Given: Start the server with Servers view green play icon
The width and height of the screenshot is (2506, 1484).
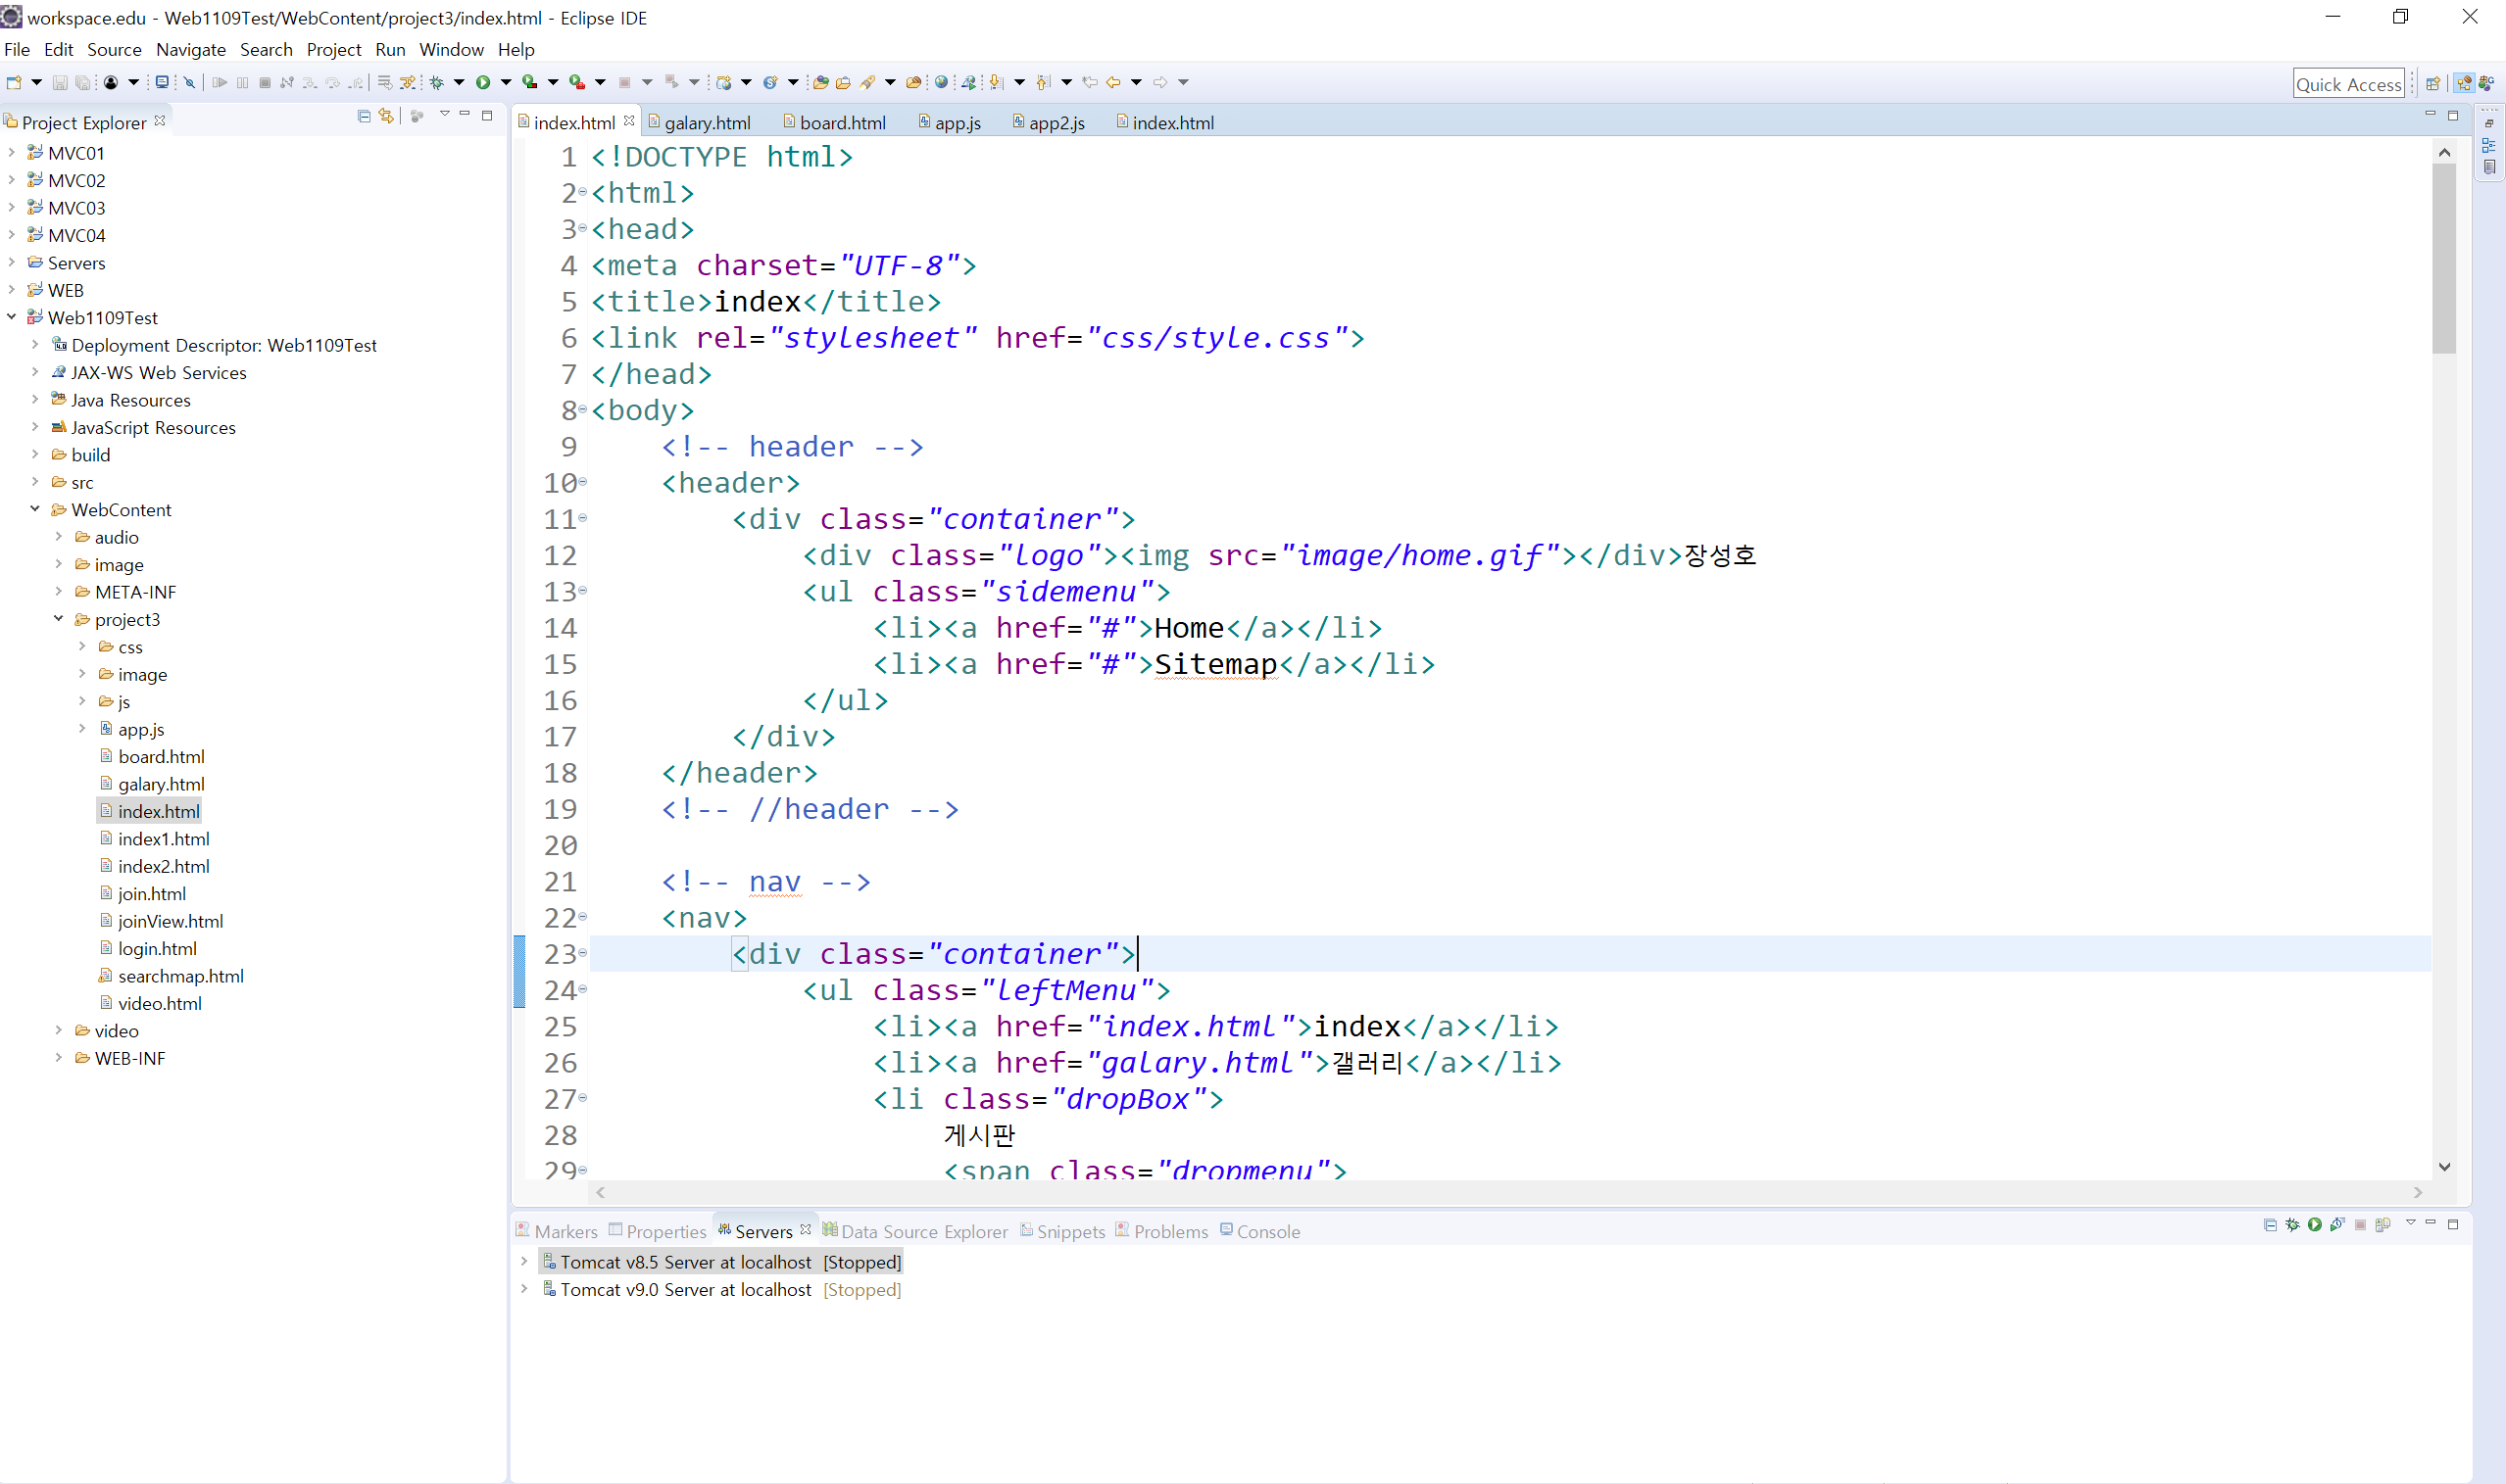Looking at the screenshot, I should click(x=2315, y=1225).
